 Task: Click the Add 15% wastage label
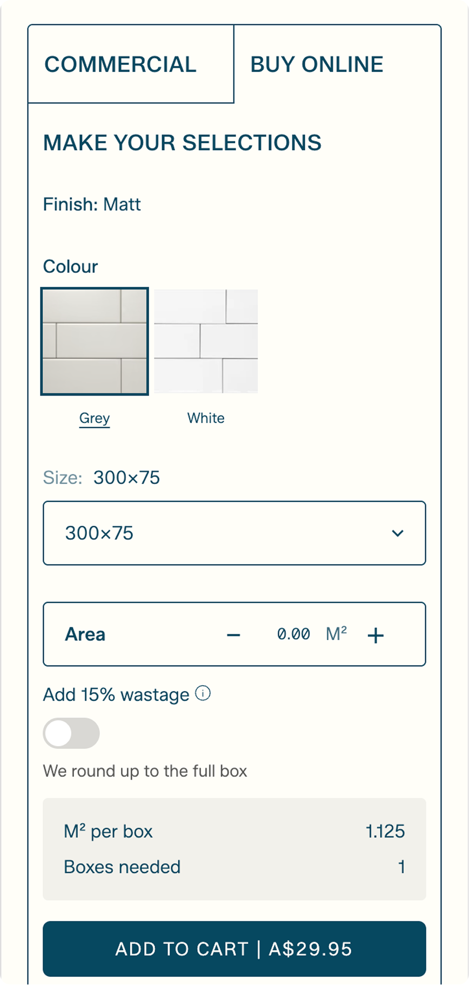[x=116, y=695]
